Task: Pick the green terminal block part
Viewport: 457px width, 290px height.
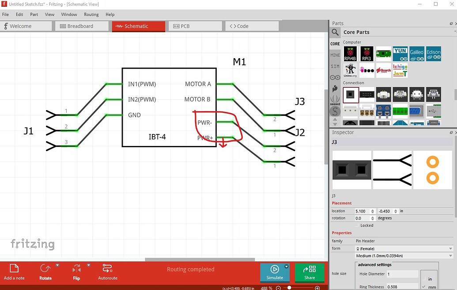Action: (x=400, y=111)
